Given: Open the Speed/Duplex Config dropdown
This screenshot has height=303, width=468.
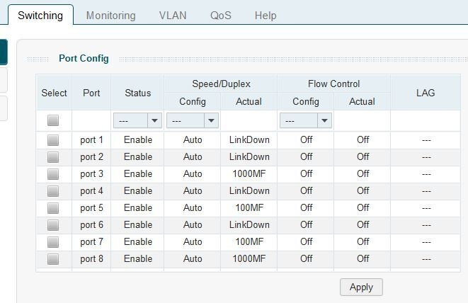Looking at the screenshot, I should pos(193,120).
